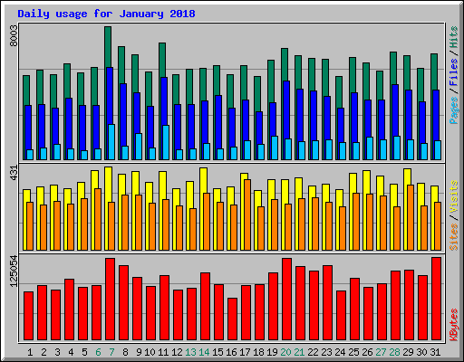
Task: Click day label 4 on the x-axis
Action: (71, 352)
